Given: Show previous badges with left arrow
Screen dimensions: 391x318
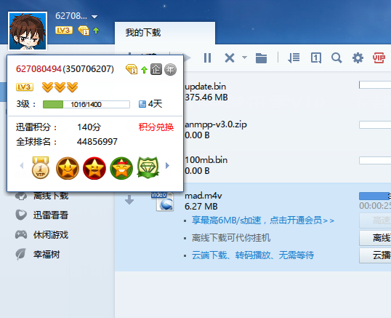Looking at the screenshot, I should pyautogui.click(x=22, y=165).
